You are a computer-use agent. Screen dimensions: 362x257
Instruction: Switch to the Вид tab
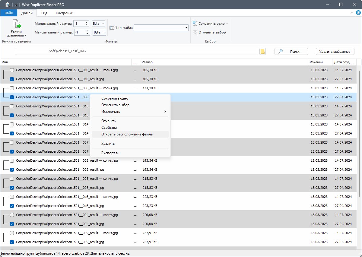click(x=44, y=13)
